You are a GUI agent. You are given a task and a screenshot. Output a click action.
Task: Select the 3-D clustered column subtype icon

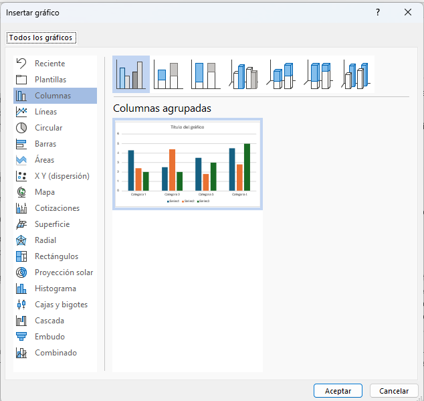[243, 74]
